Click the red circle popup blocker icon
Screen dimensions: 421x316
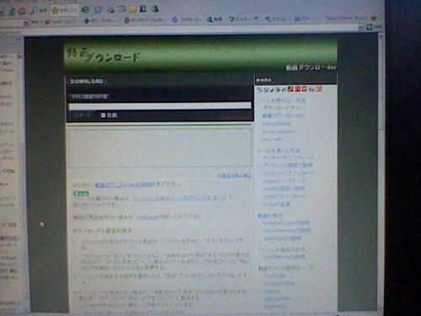pos(127,20)
